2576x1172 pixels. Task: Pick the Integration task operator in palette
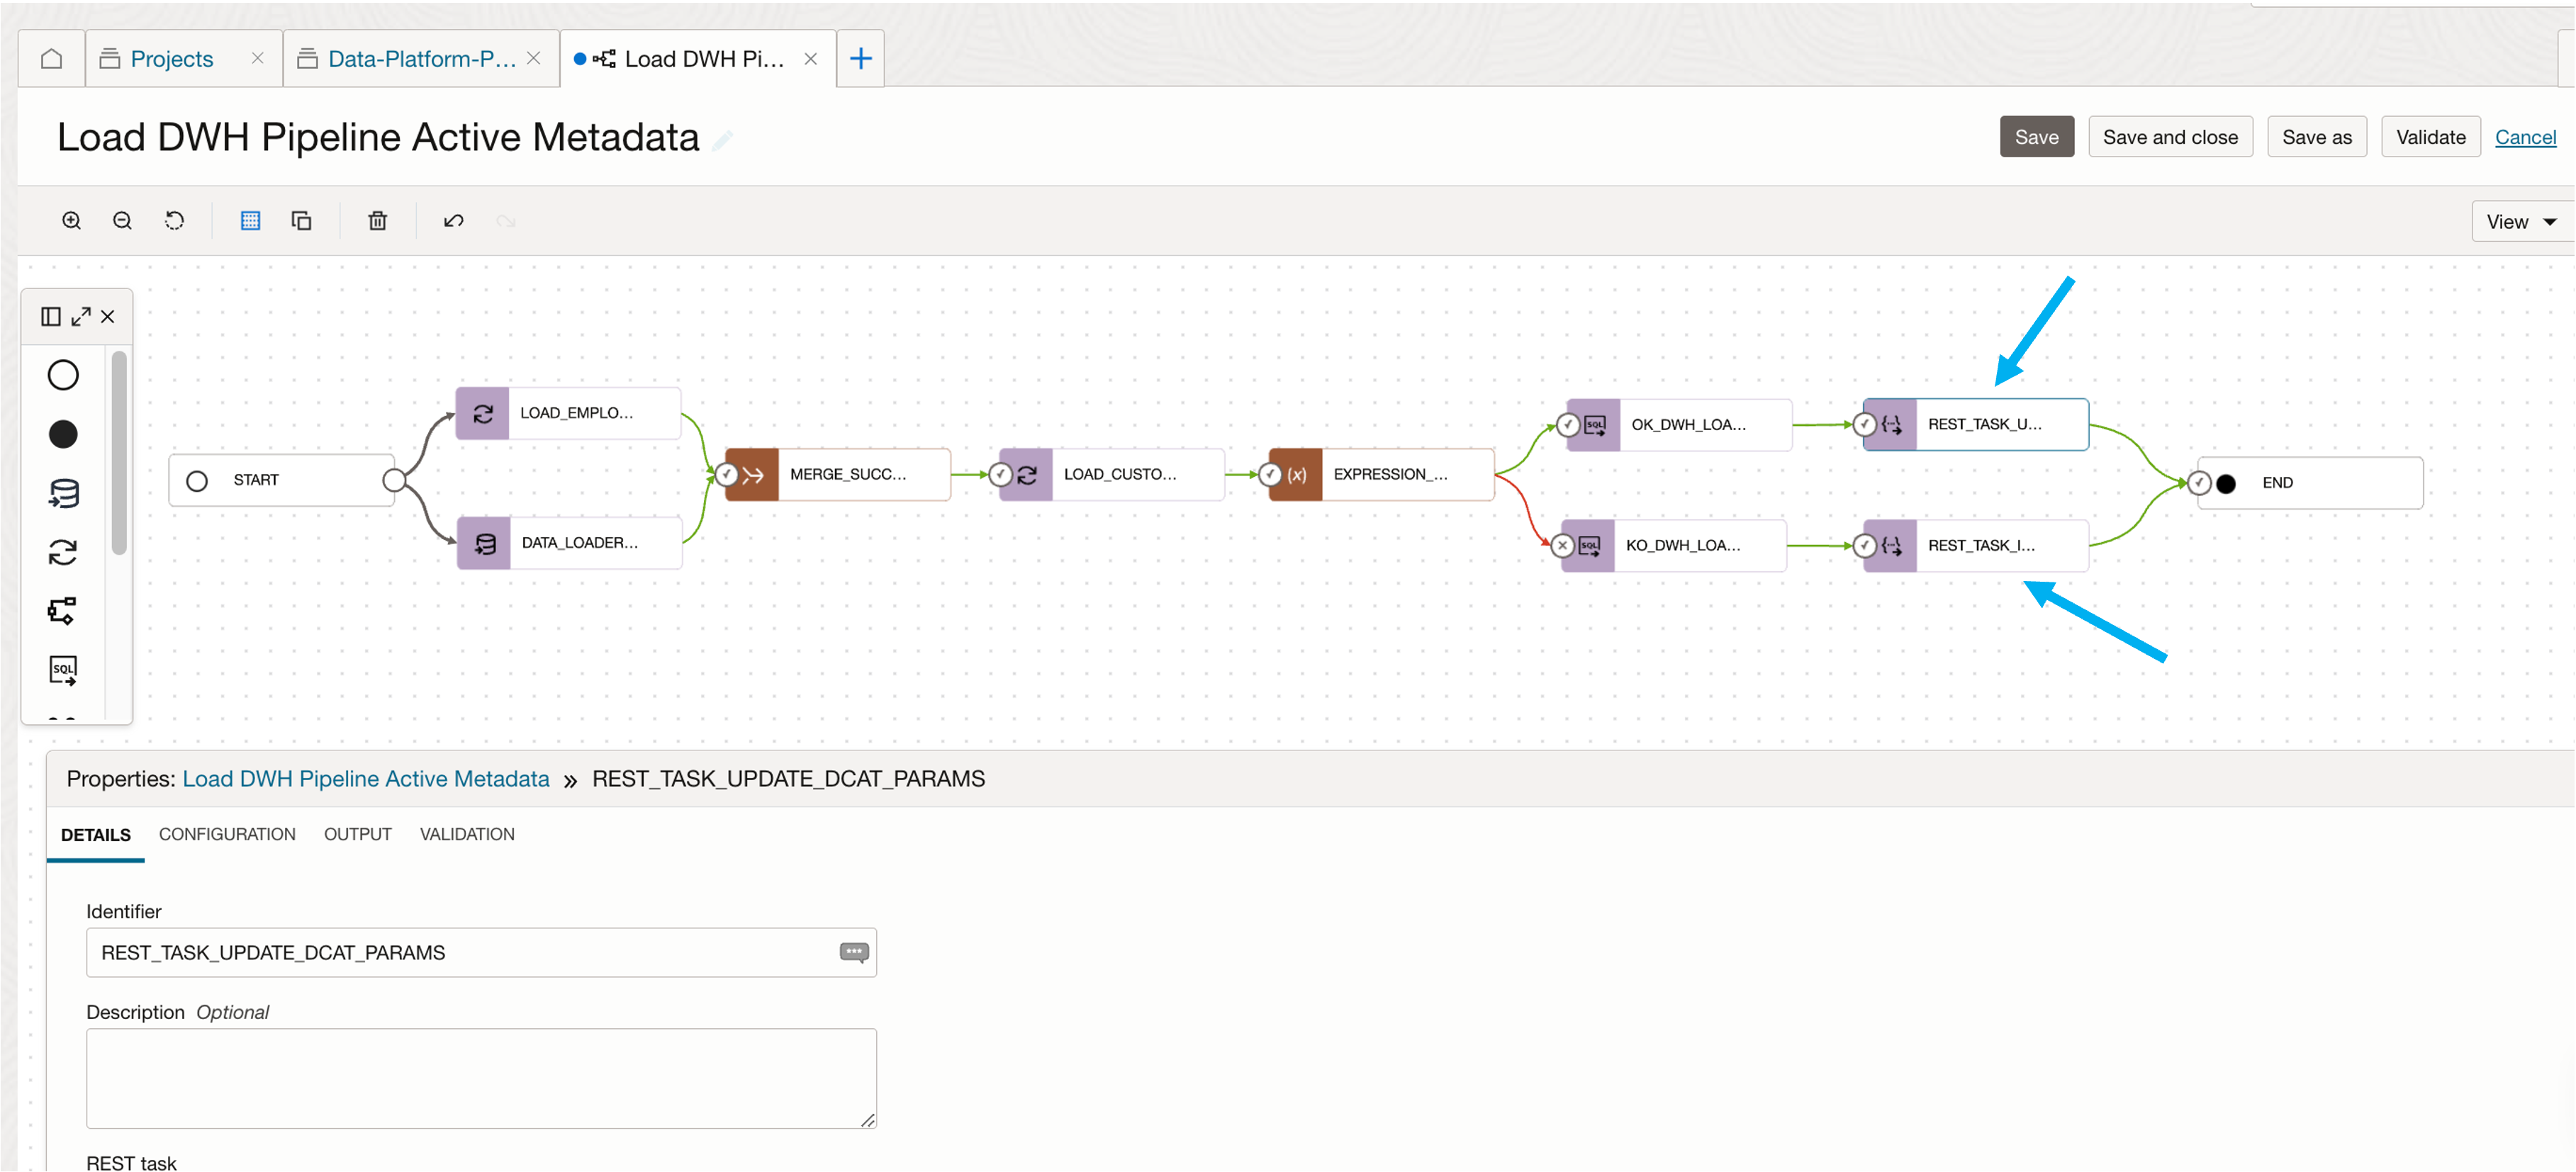(63, 552)
